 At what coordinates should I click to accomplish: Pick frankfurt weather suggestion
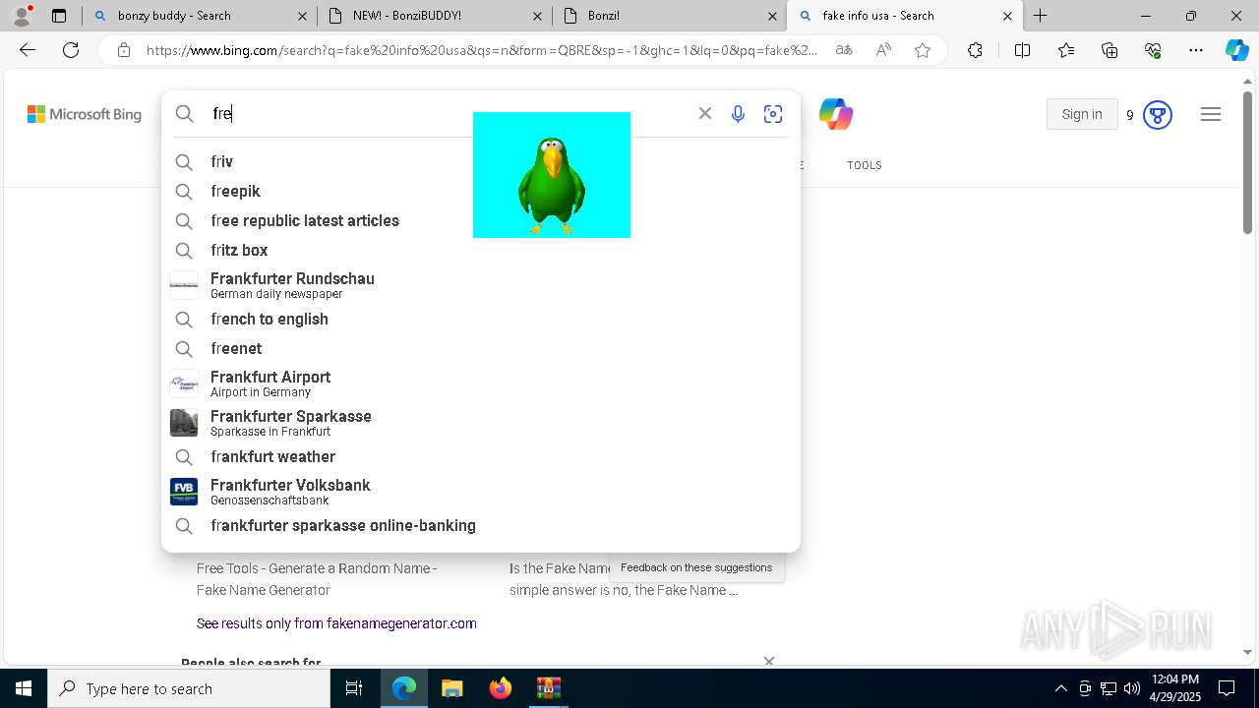pyautogui.click(x=481, y=456)
